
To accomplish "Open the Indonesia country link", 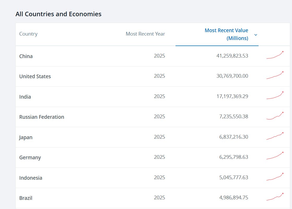I will click(x=31, y=178).
